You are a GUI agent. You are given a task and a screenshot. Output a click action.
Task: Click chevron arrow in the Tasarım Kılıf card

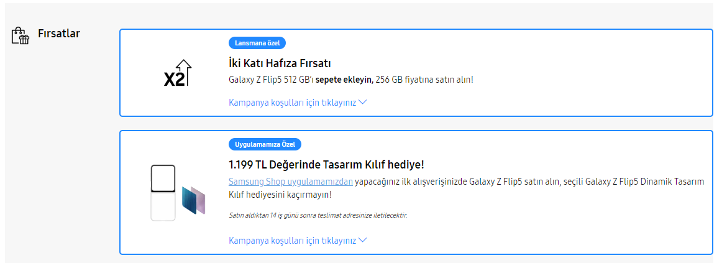click(363, 240)
